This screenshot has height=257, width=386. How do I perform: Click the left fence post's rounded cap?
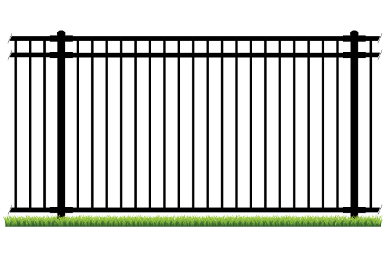click(60, 33)
